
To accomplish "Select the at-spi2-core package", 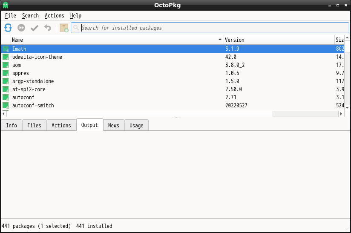I will point(173,89).
